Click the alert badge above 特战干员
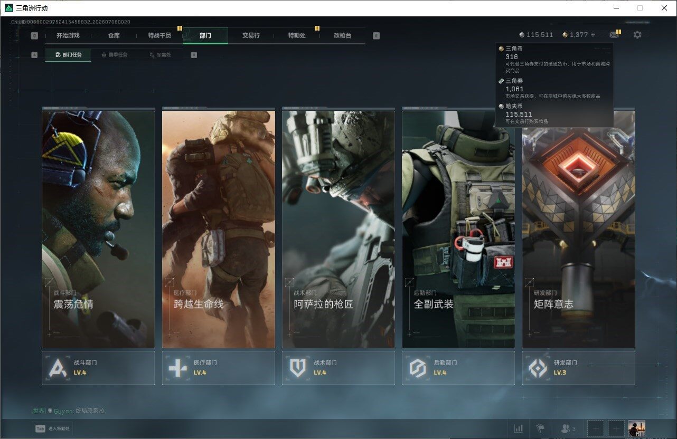Image resolution: width=677 pixels, height=439 pixels. 180,28
